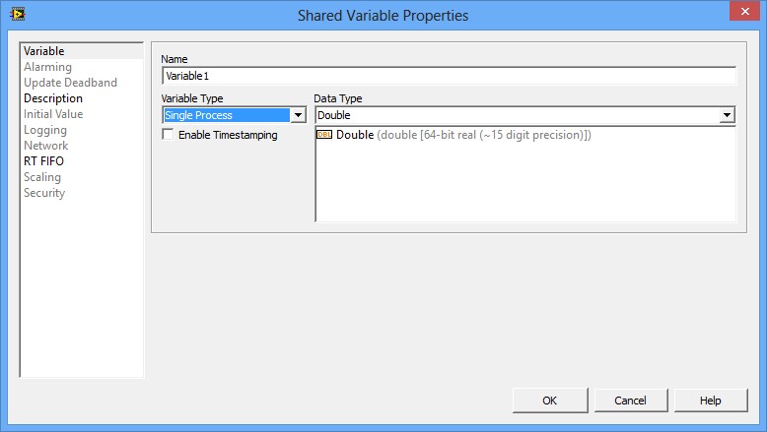The height and width of the screenshot is (432, 767).
Task: Enable Timestamping checkbox
Action: click(168, 134)
